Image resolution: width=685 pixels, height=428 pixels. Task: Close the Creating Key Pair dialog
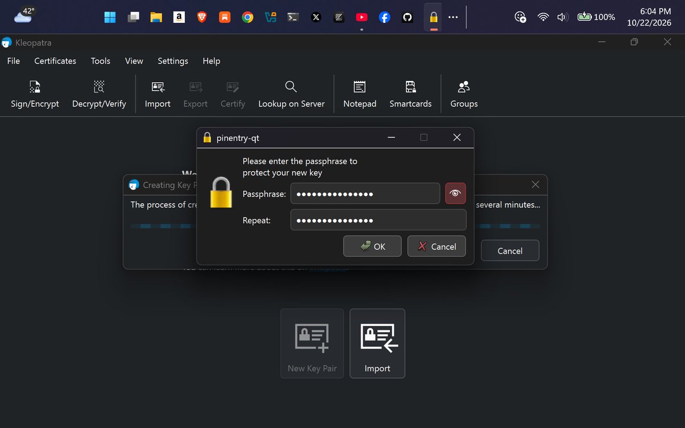535,184
